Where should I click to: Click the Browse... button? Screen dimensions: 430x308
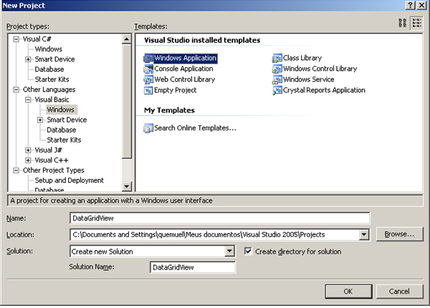click(x=399, y=234)
